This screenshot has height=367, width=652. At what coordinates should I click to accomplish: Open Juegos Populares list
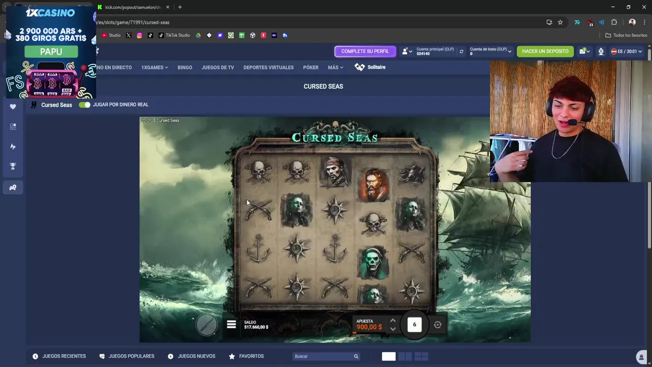pyautogui.click(x=127, y=356)
